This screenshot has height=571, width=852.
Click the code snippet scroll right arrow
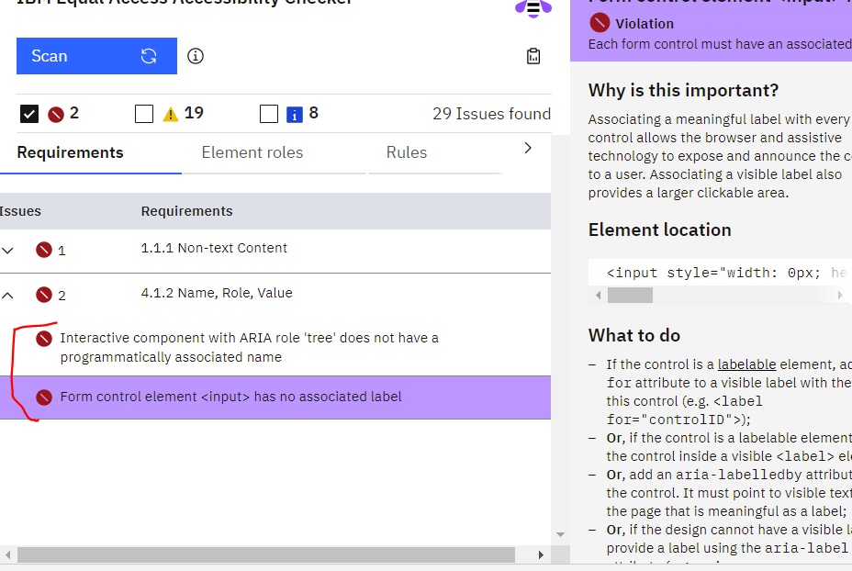click(x=840, y=296)
